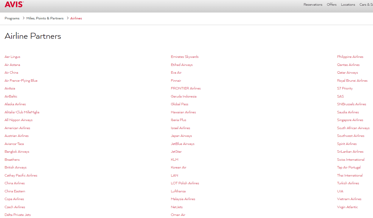Click British Airways link

[15, 167]
